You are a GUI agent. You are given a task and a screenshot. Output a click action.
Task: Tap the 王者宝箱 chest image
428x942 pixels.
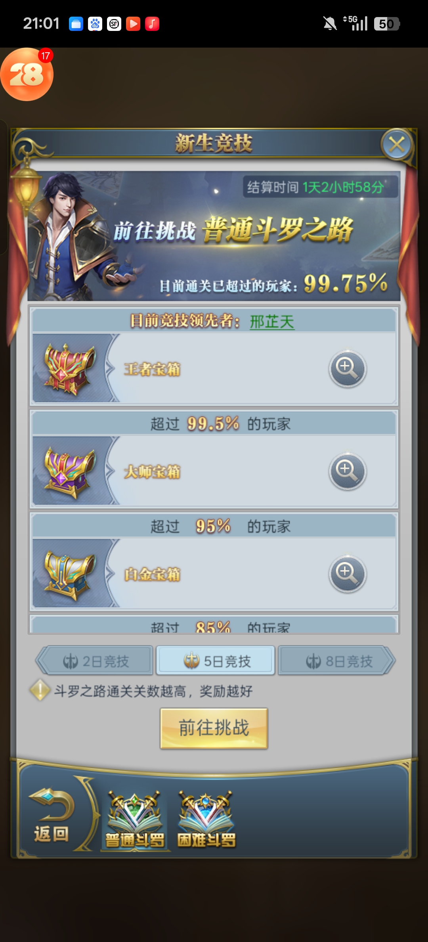[69, 369]
